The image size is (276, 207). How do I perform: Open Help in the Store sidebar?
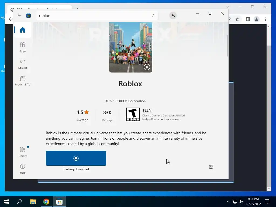(23, 169)
